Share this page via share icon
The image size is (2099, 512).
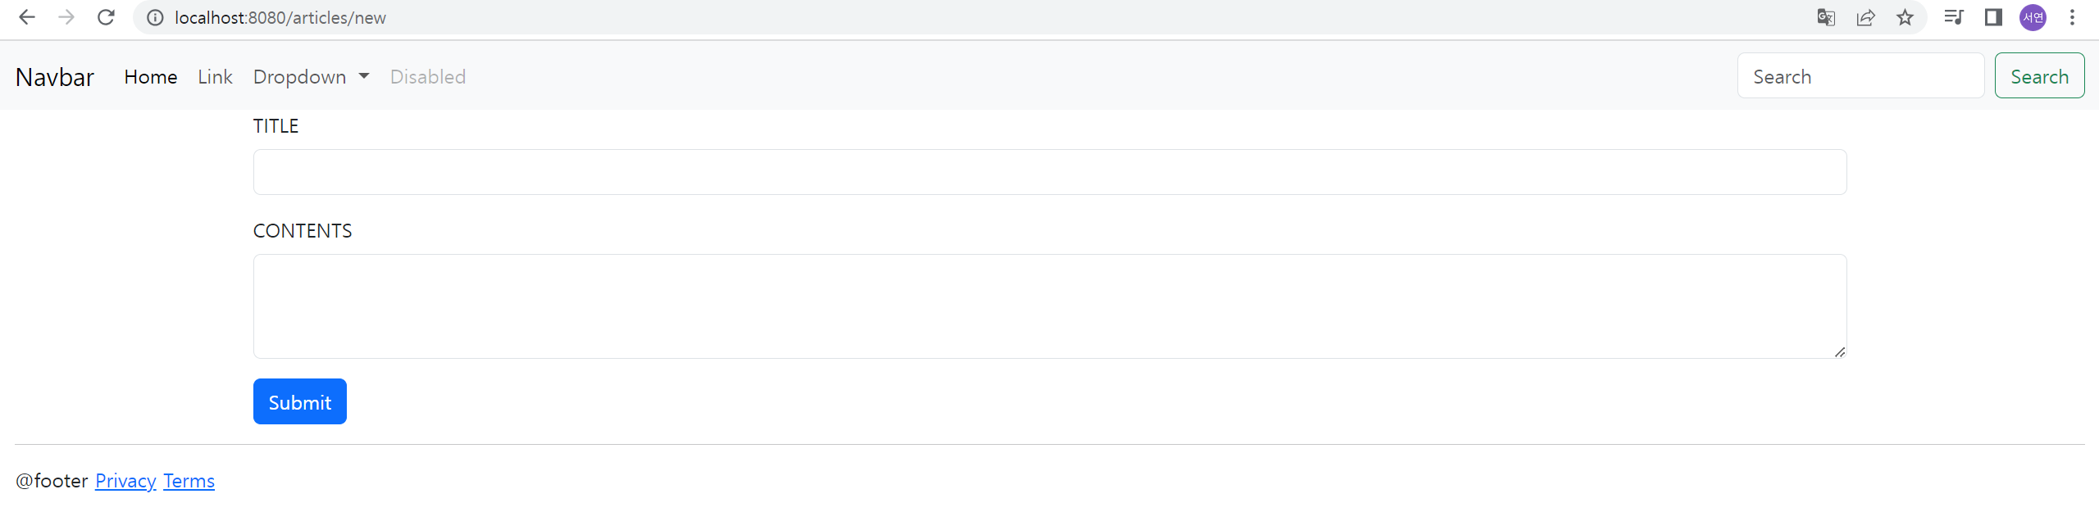1865,17
